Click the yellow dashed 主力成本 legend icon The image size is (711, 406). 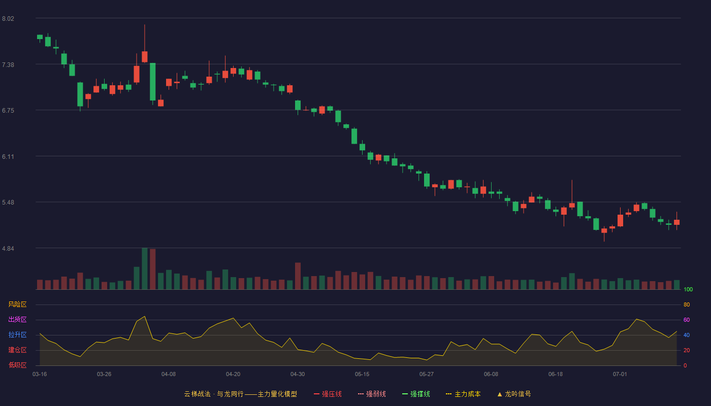(449, 394)
